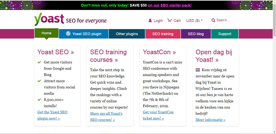Viewport: 276px width, 134px height.
Task: Open the Home navigation tab
Action: [x=46, y=33]
